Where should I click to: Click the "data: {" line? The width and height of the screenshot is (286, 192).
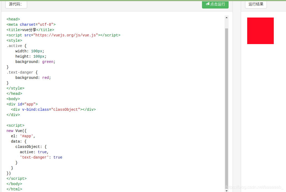pyautogui.click(x=19, y=141)
